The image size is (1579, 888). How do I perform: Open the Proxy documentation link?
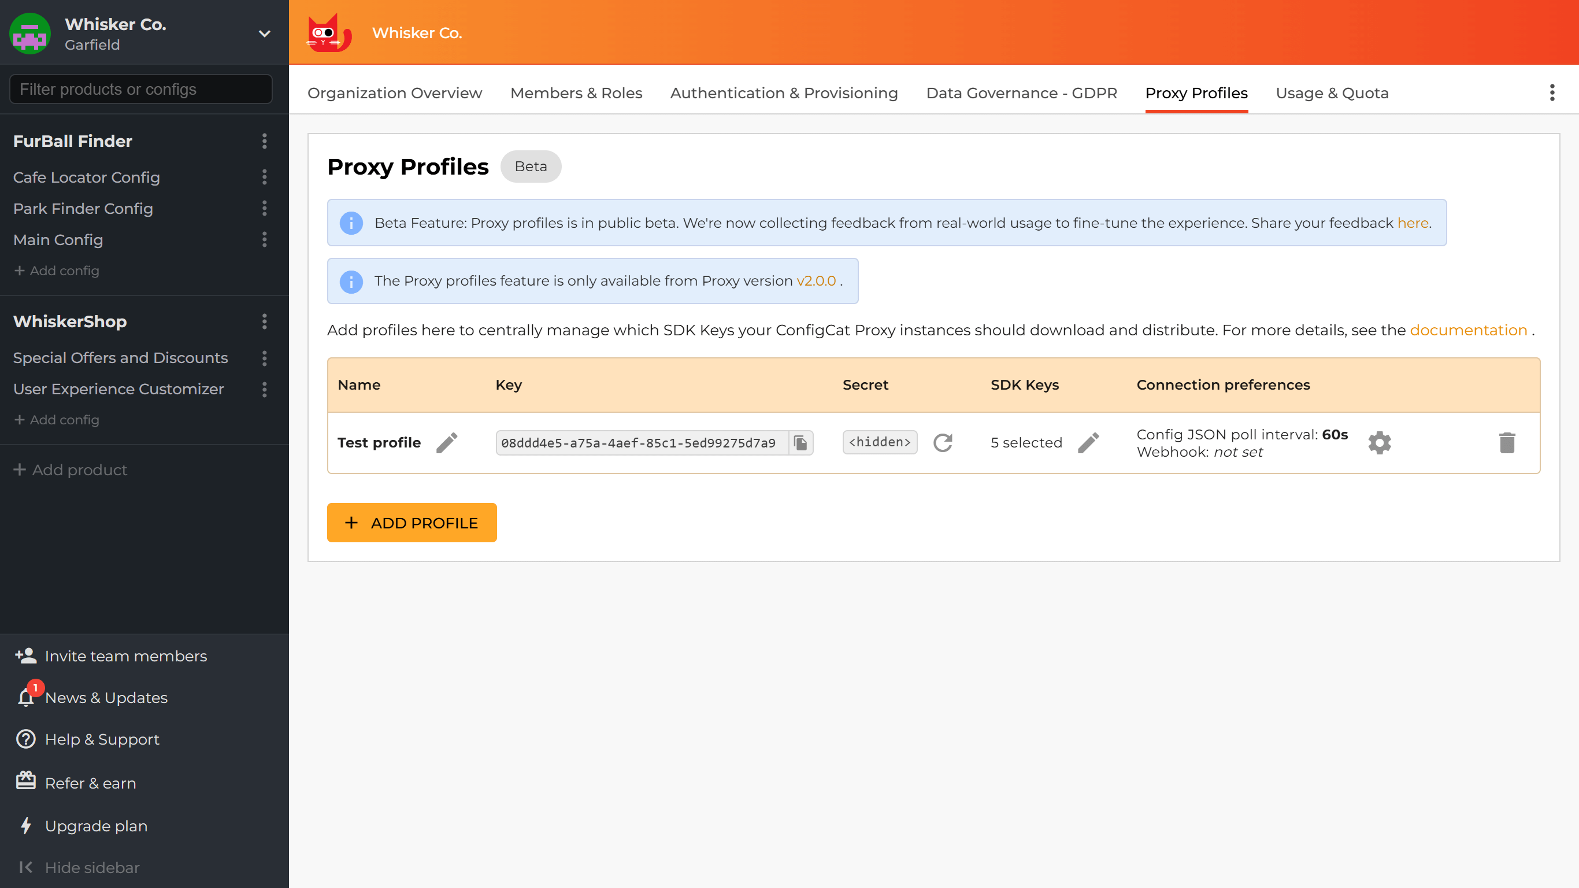[1469, 330]
